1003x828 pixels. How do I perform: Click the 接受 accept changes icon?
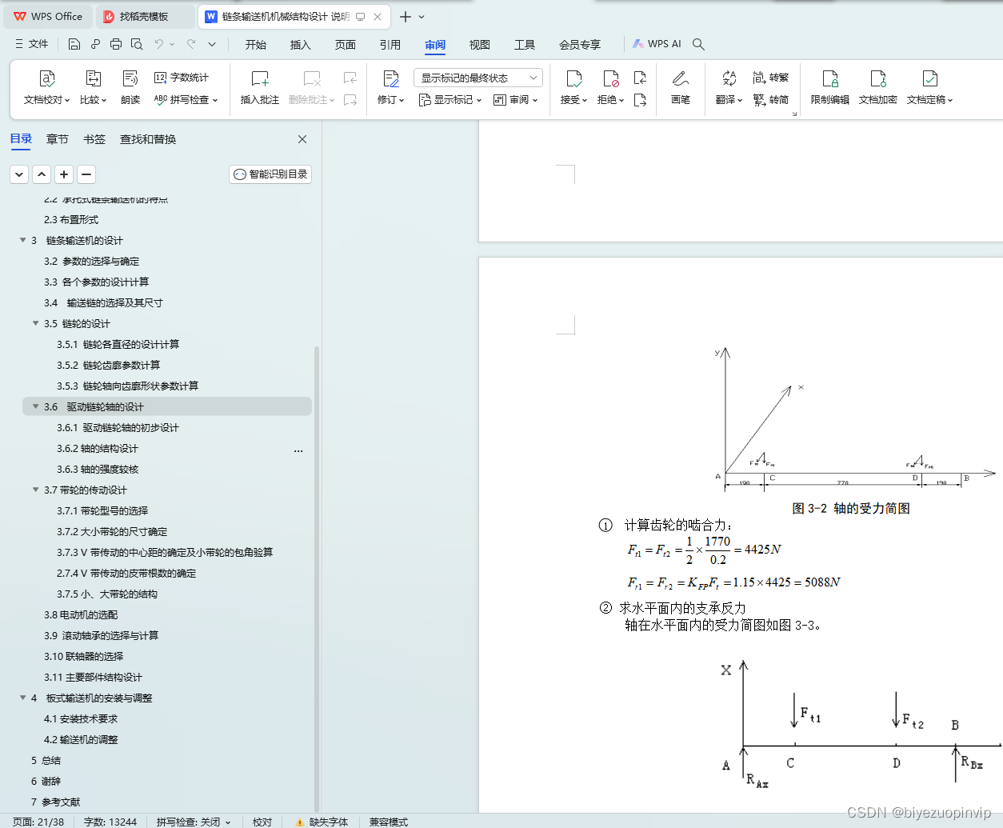pyautogui.click(x=573, y=79)
